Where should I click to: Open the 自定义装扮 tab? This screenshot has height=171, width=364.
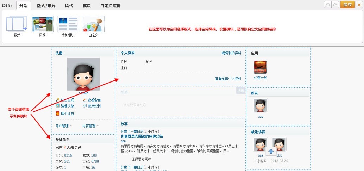(110, 6)
